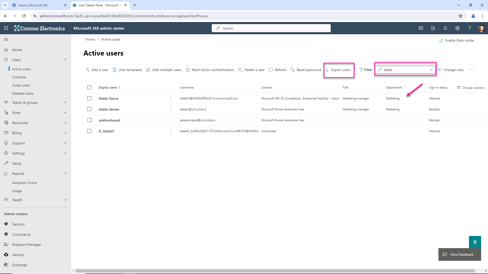Collapse the navigation hamburger menu
Screen dimensions: 488x274
pos(6,40)
